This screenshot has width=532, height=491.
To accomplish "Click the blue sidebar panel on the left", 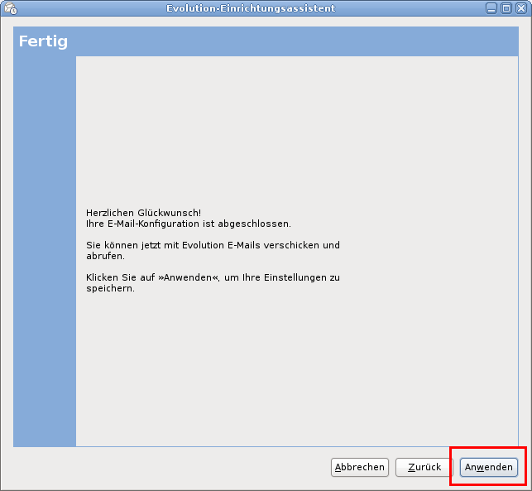I will pos(45,248).
